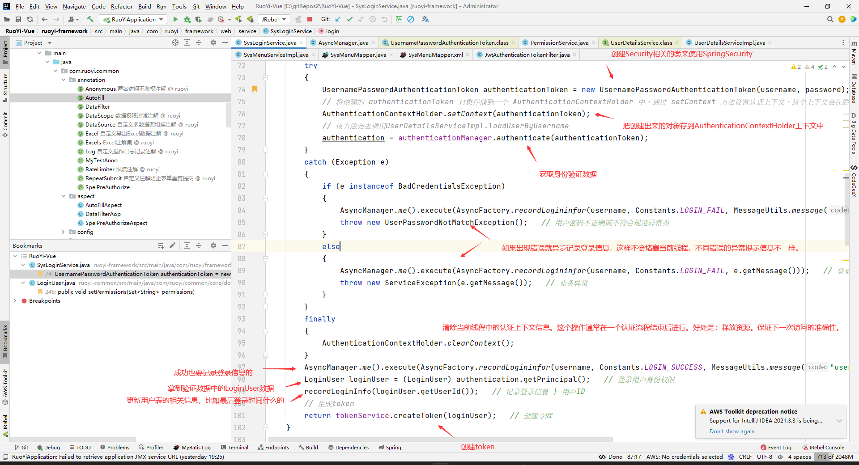859x465 pixels.
Task: Switch to the JwtAuthenticationTokenFilter.java tab
Action: point(527,55)
